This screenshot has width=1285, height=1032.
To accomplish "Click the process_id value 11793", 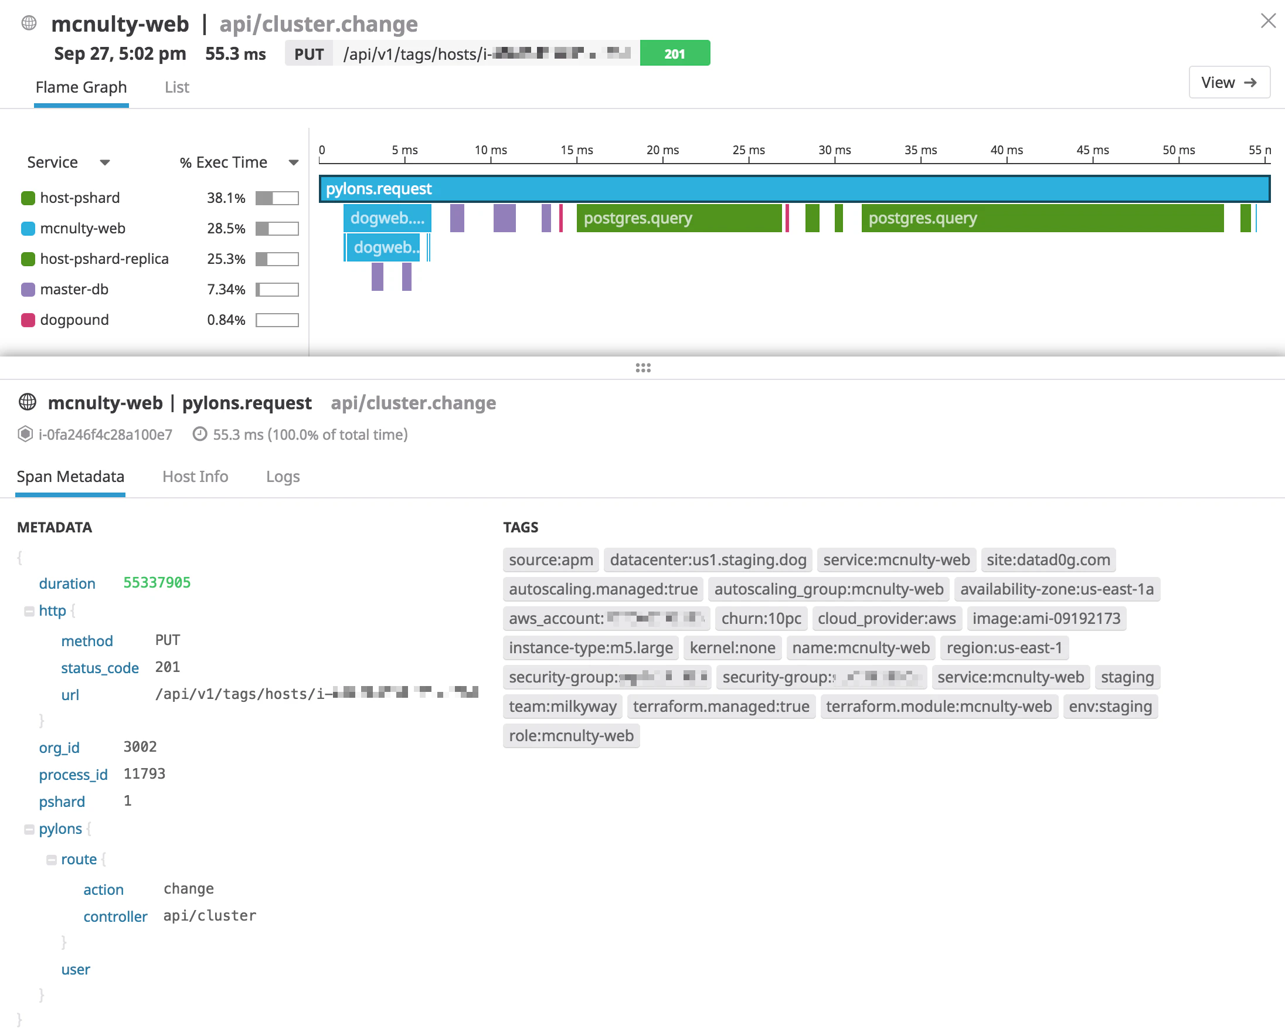I will [x=144, y=774].
